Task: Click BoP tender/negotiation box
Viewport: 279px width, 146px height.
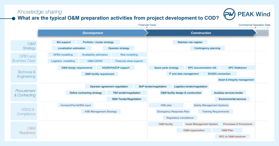Action: (153, 86)
